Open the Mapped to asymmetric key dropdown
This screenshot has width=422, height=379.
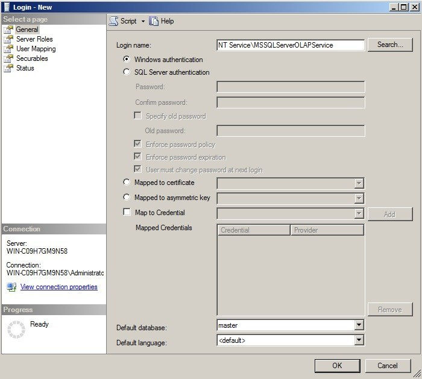(x=359, y=198)
